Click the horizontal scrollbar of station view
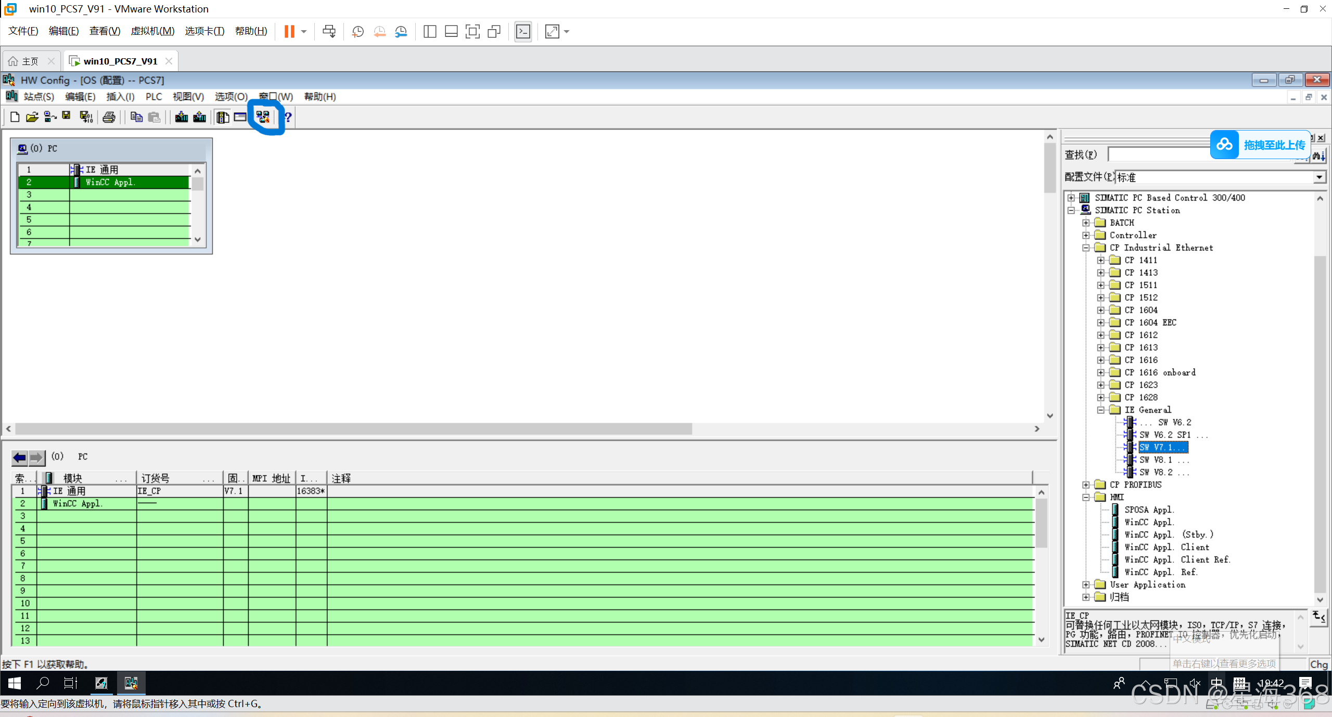This screenshot has width=1332, height=717. point(354,429)
